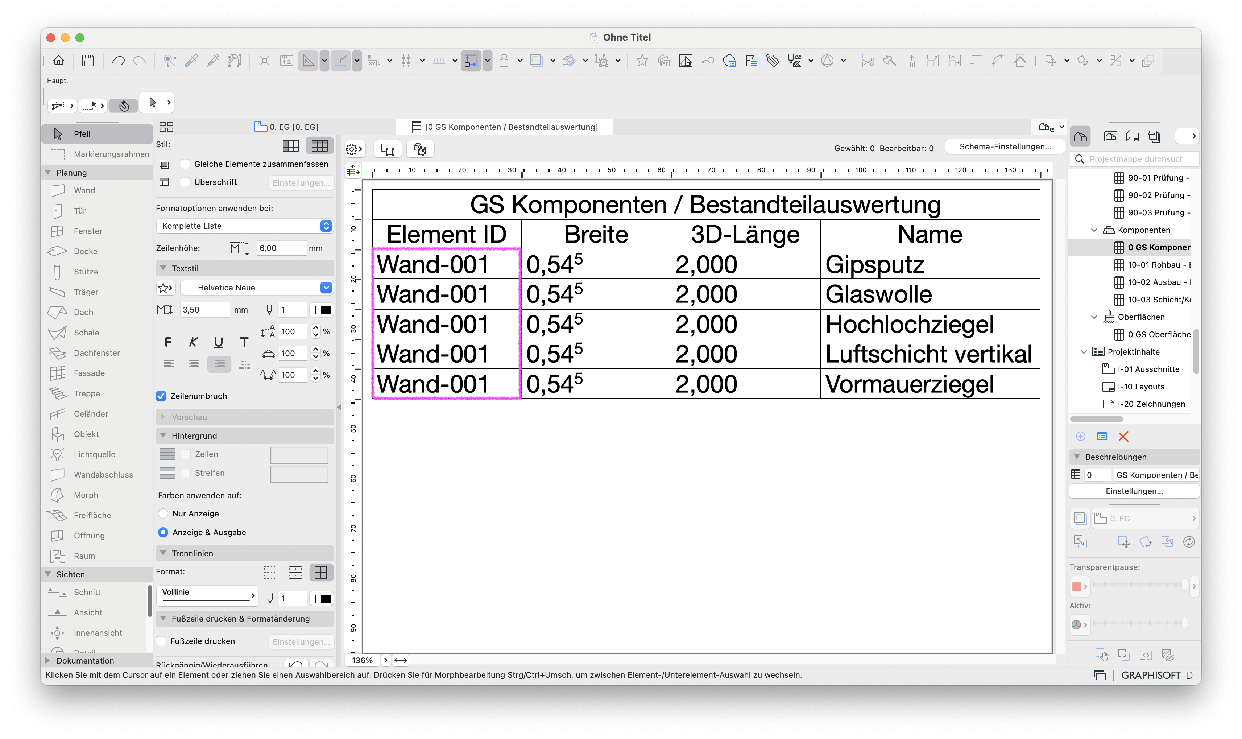Enable Gleiche Elemente zusammenfassen
Screen dimensions: 1242x739
click(185, 164)
